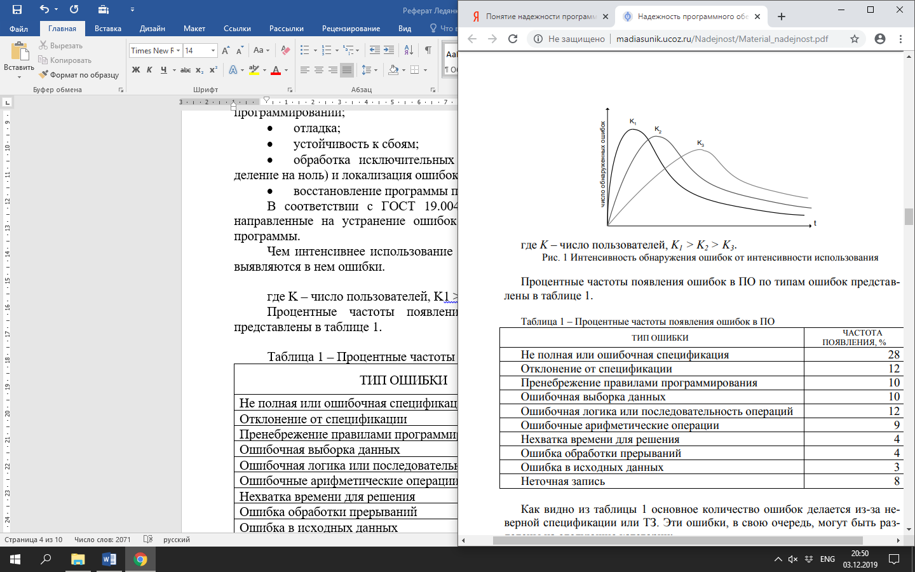Bookmark this page with the star icon
Image resolution: width=915 pixels, height=572 pixels.
855,39
